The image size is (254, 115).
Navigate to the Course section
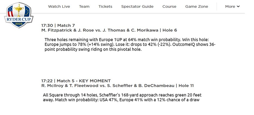click(169, 6)
